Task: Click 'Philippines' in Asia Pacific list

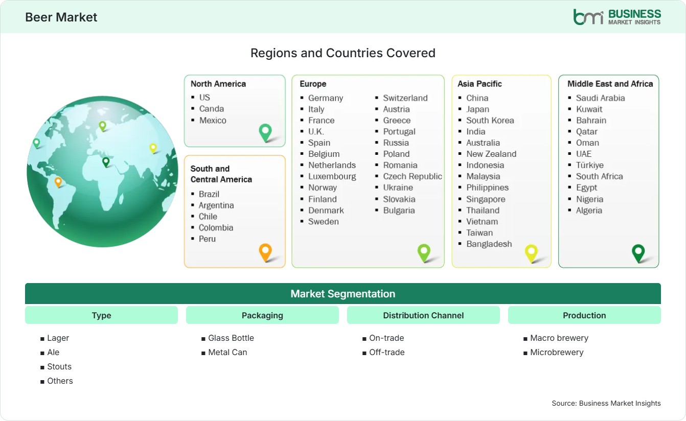Action: tap(488, 188)
